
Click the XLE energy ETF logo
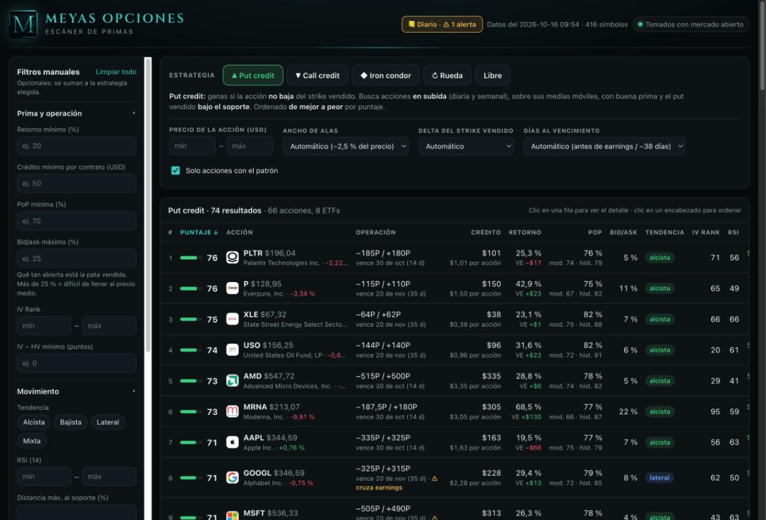point(232,319)
